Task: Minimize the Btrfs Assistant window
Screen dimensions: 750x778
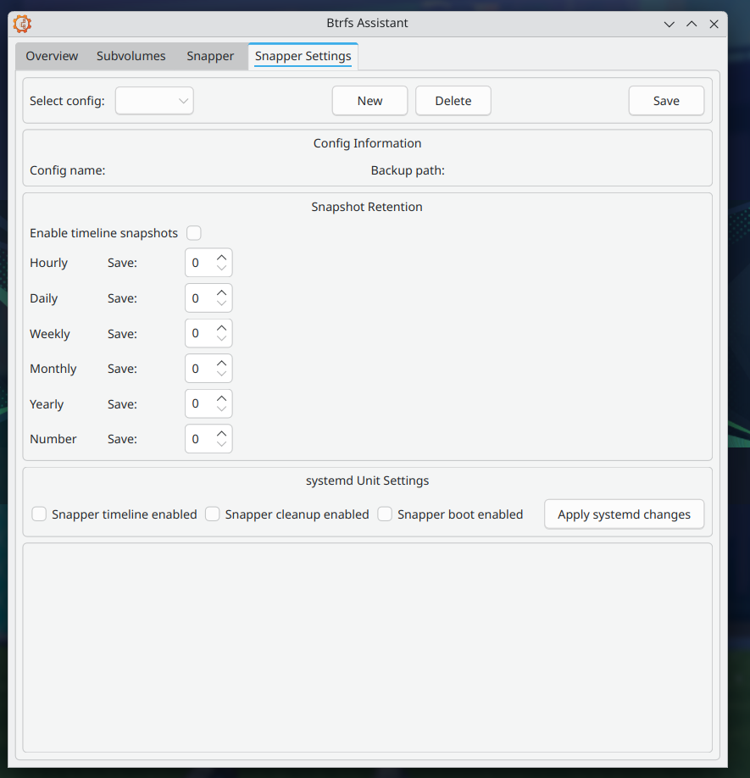Action: tap(669, 24)
